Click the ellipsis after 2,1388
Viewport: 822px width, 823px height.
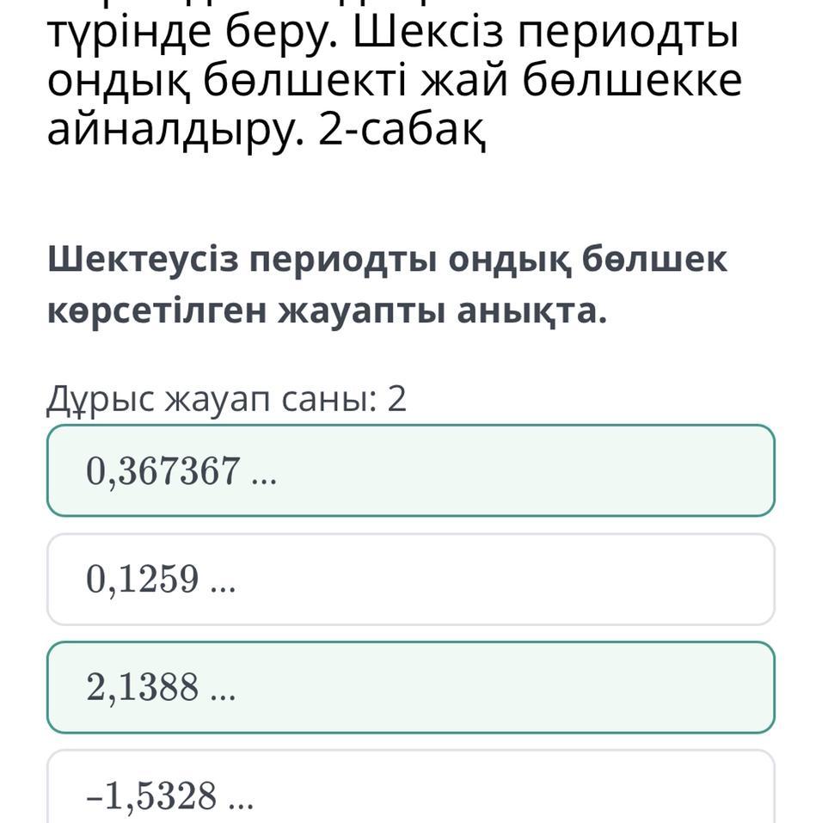(222, 690)
